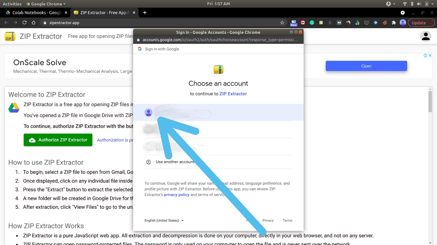Open the red K extension icon

coord(330,23)
